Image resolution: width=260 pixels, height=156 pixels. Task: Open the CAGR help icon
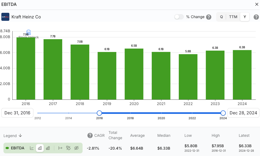(x=90, y=135)
